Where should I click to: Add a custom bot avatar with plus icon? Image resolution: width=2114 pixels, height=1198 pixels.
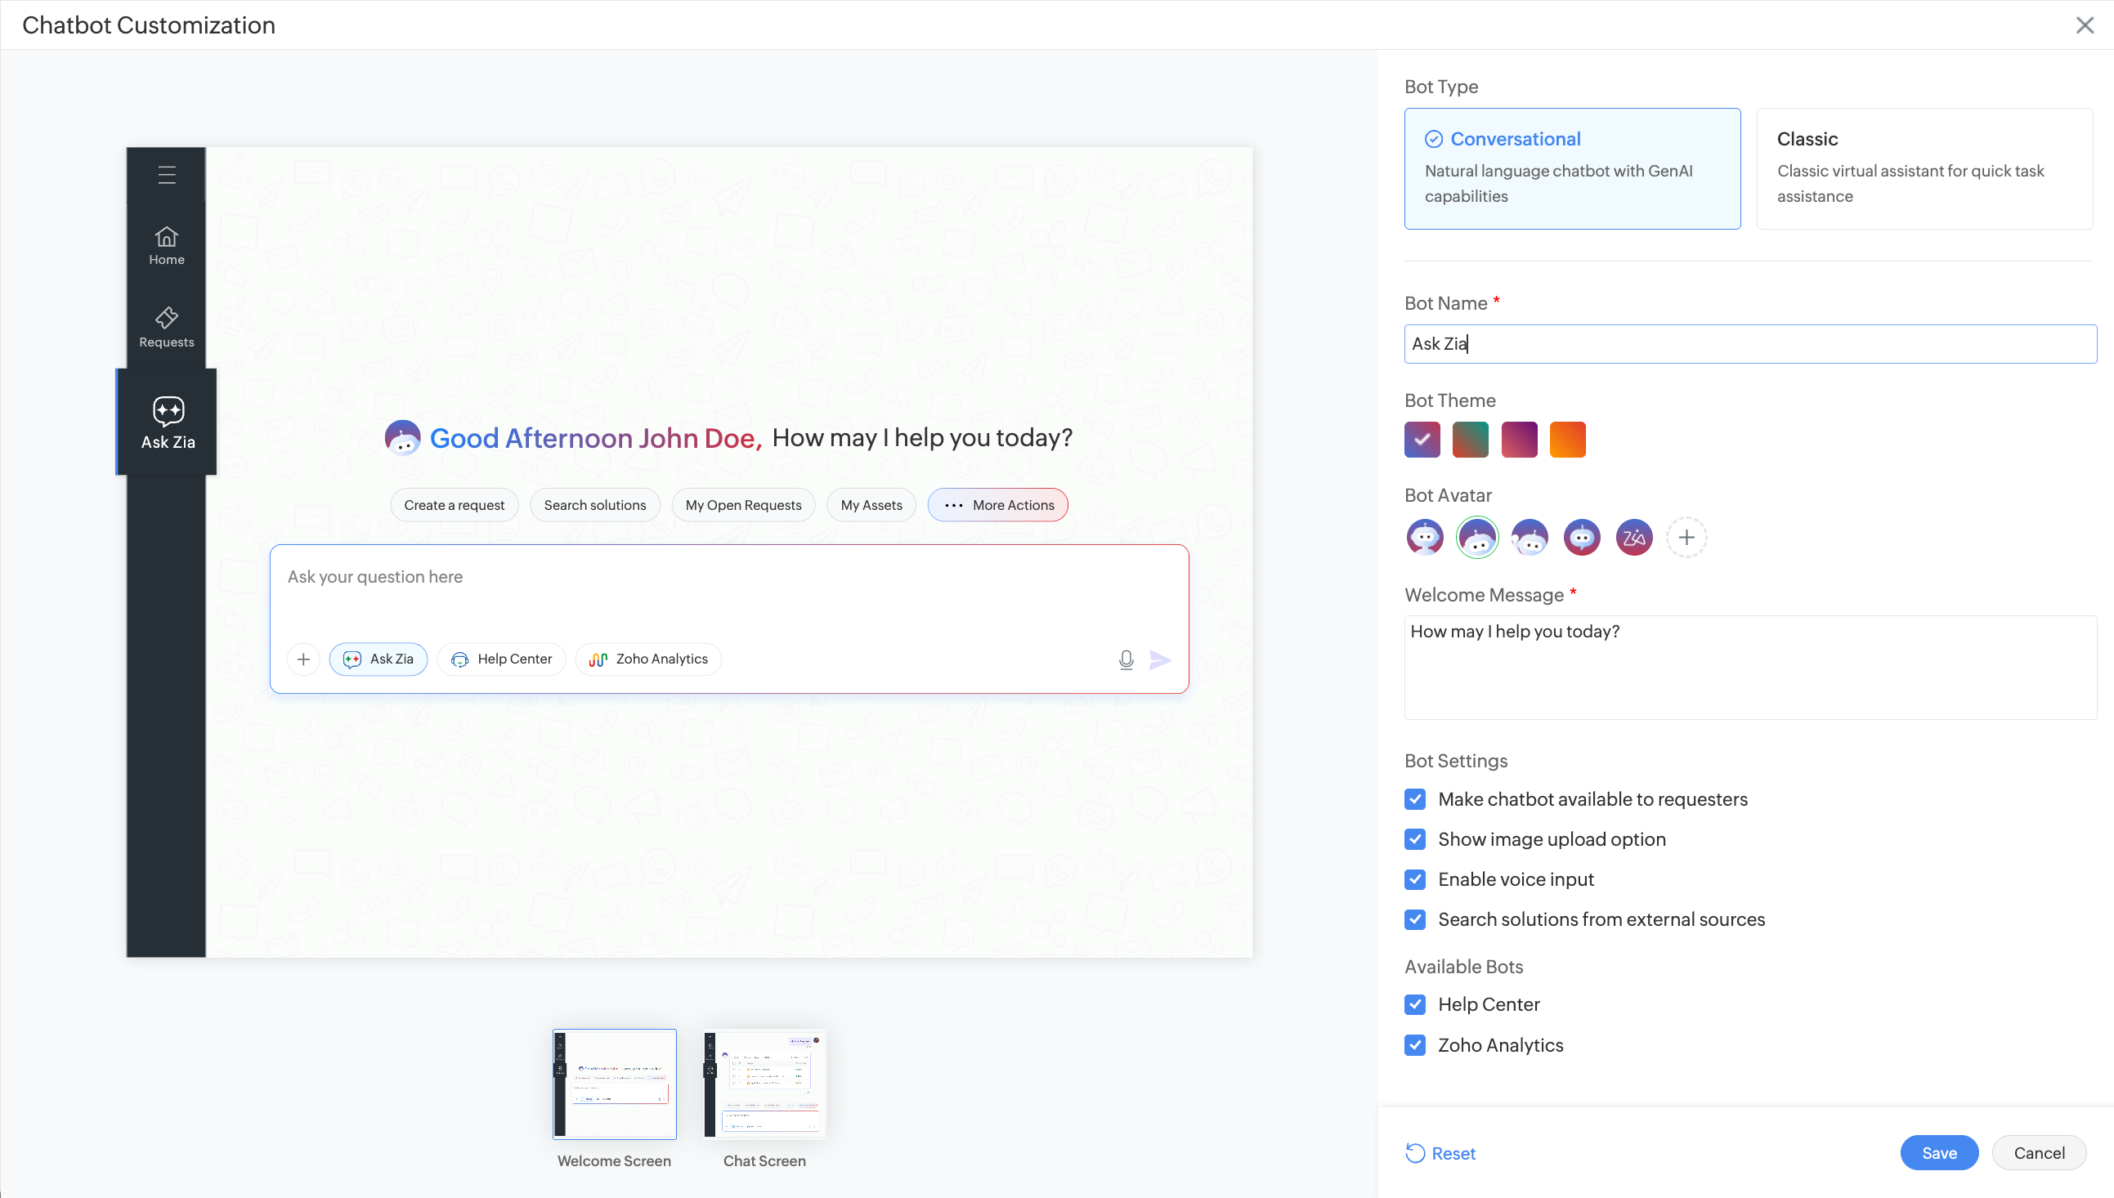pyautogui.click(x=1686, y=538)
